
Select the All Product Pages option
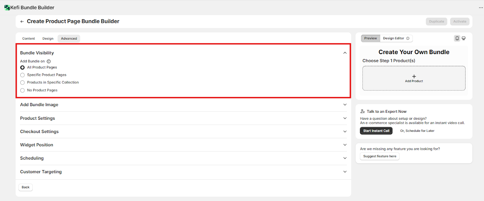point(22,67)
